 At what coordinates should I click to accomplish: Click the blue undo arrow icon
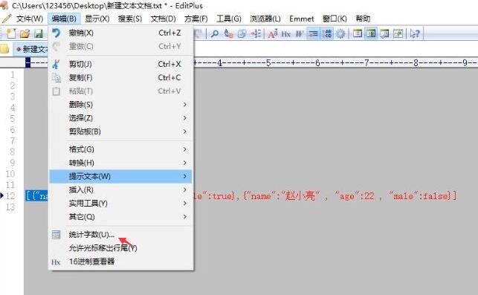[56, 33]
